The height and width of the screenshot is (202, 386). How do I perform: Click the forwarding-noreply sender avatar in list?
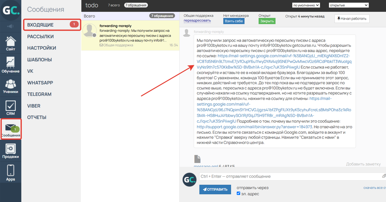tap(89, 31)
